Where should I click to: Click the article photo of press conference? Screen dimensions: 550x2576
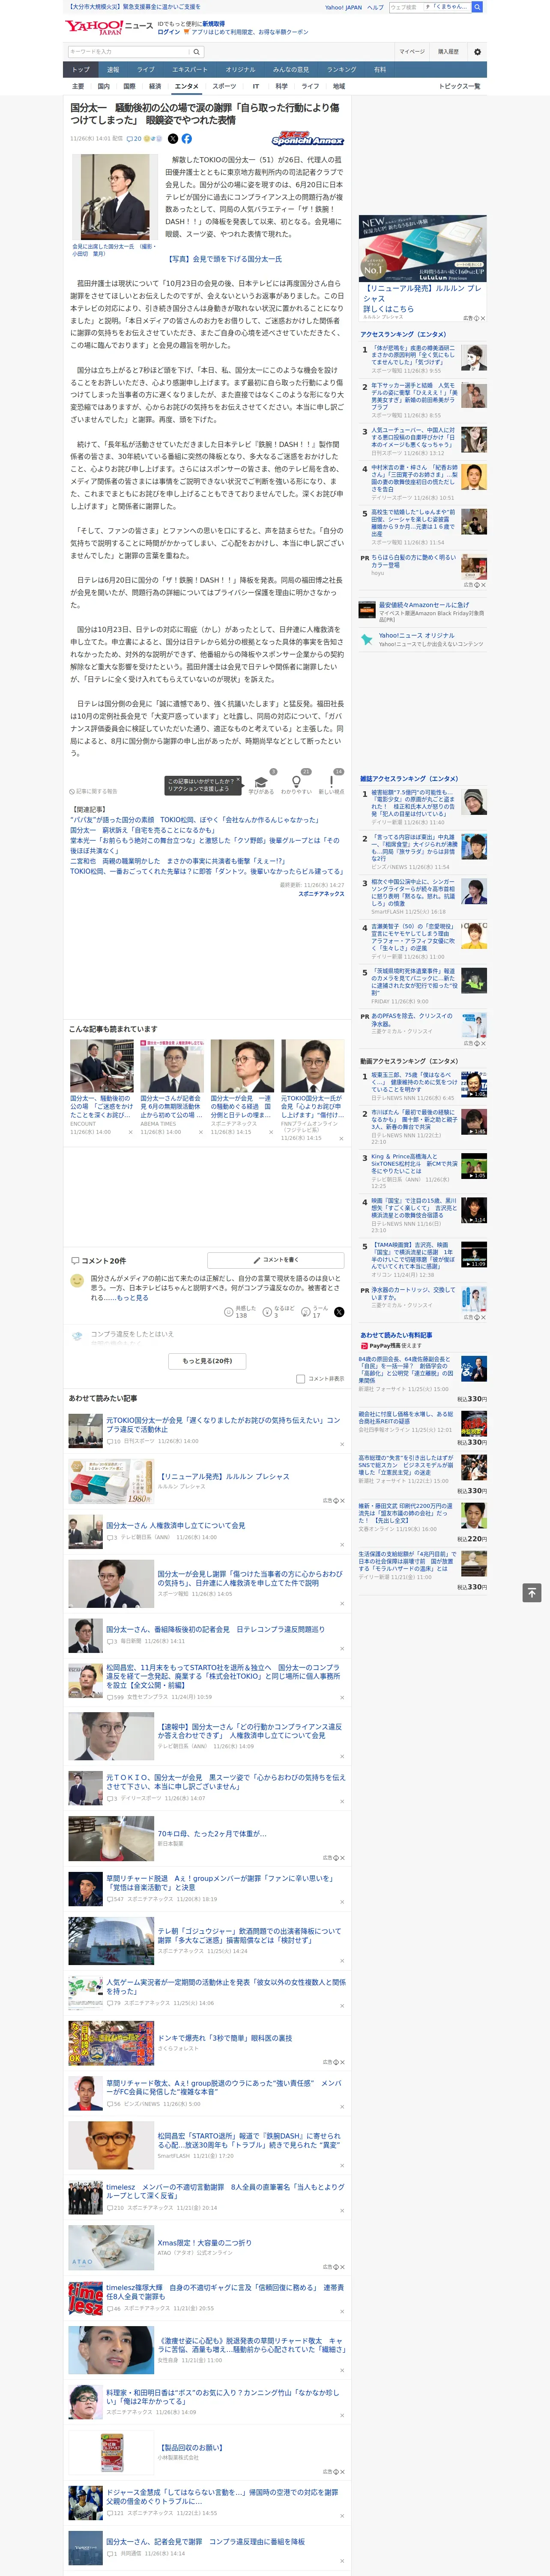(x=115, y=197)
